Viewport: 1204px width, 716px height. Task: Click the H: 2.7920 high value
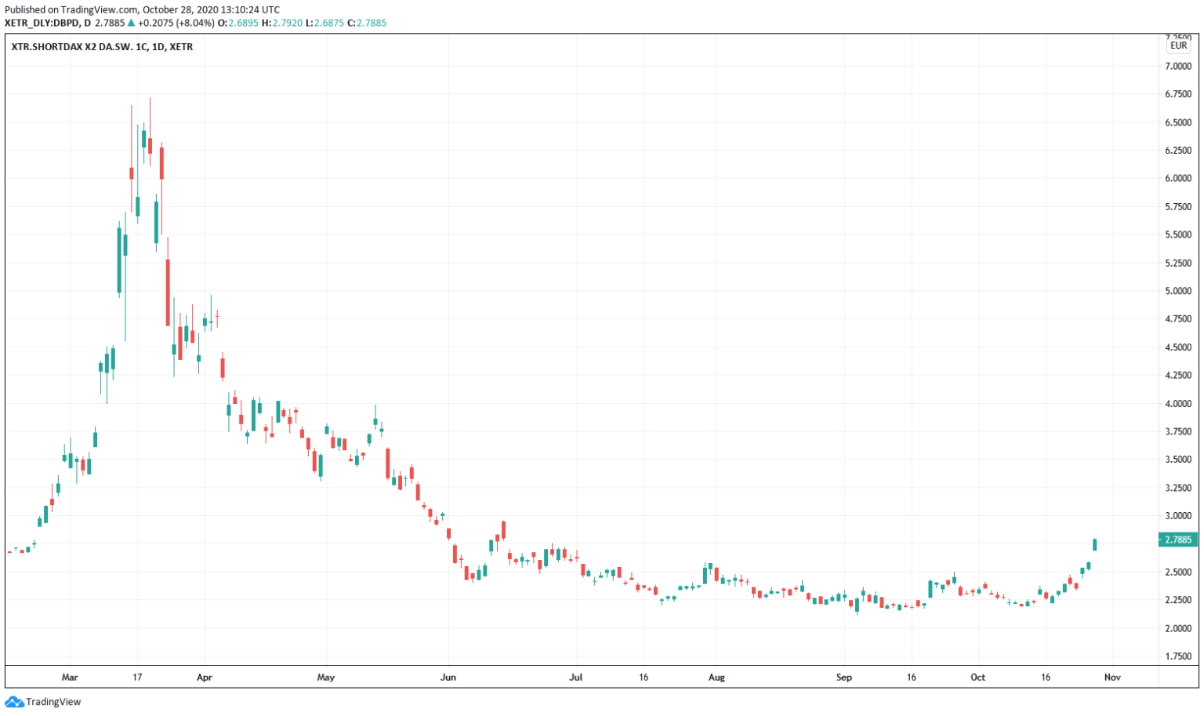click(x=281, y=23)
